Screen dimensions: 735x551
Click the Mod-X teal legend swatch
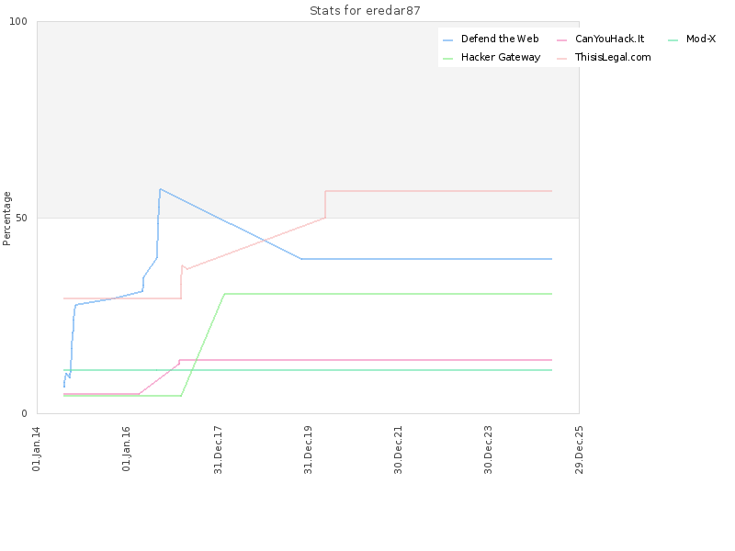(673, 40)
